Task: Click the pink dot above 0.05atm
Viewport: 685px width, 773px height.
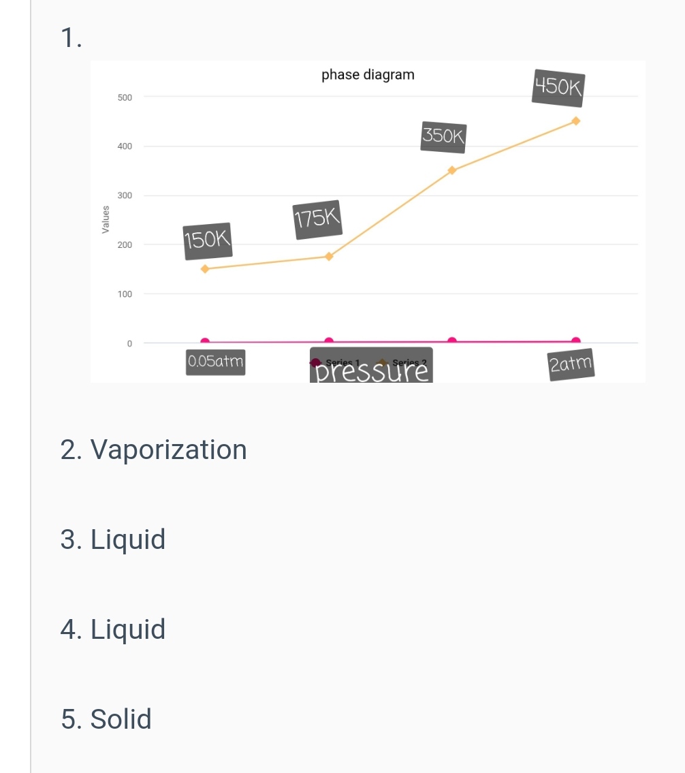Action: [205, 341]
